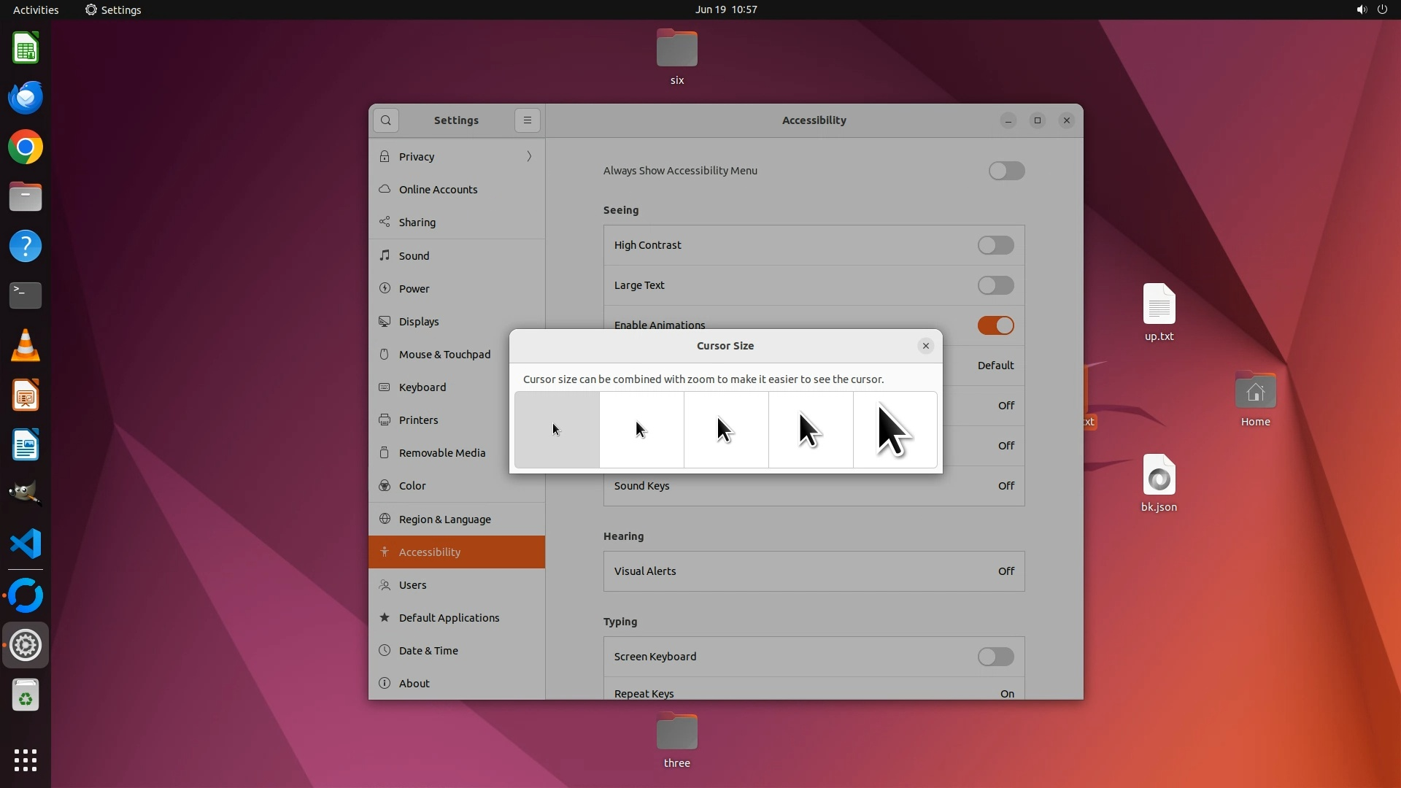
Task: Open the Sound Keys setting row
Action: [814, 487]
